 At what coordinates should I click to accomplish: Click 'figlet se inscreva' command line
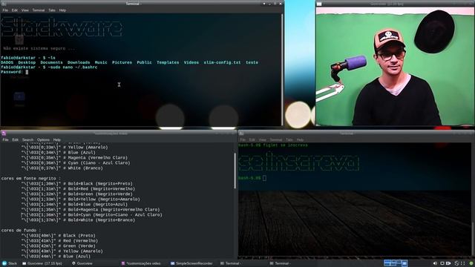[x=285, y=145]
